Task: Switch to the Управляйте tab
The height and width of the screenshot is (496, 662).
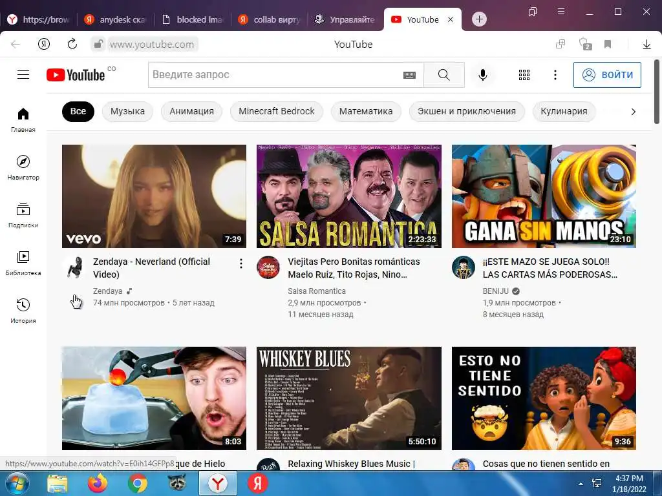Action: [347, 19]
